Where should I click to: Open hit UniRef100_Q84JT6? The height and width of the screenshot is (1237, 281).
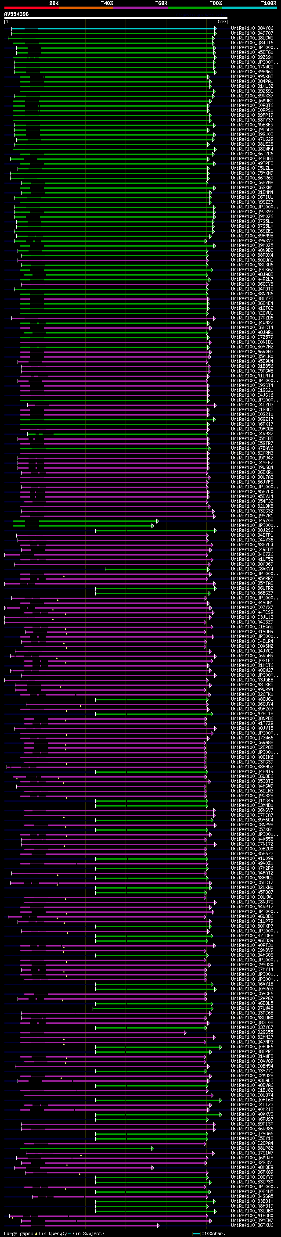point(252,43)
